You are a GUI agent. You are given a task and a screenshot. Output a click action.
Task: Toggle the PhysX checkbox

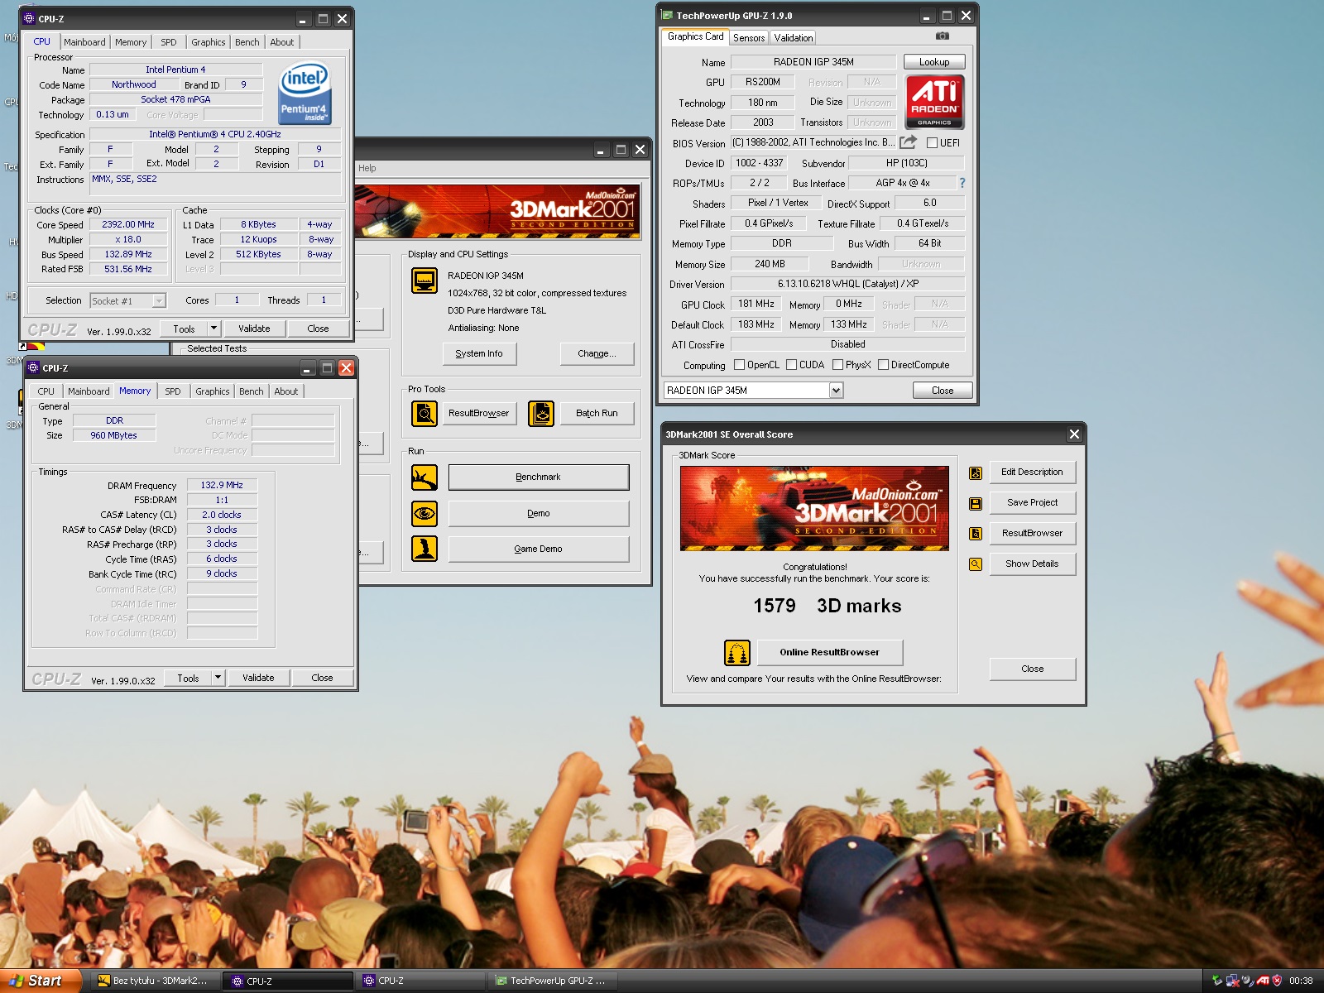pyautogui.click(x=837, y=365)
